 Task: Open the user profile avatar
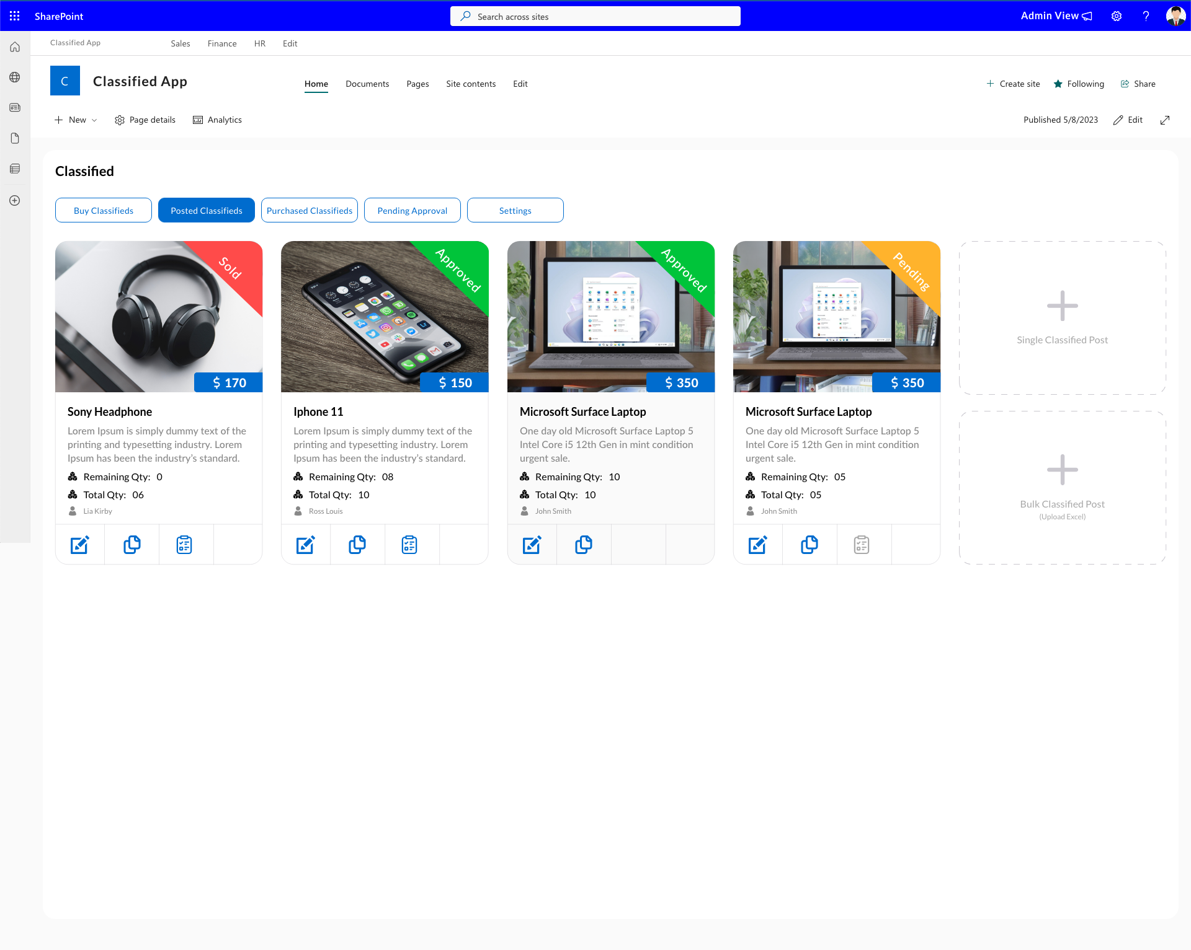coord(1175,16)
